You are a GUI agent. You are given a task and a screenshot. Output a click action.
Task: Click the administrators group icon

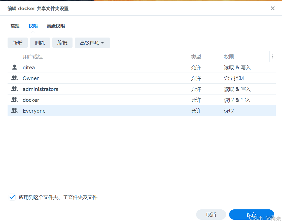pos(14,89)
